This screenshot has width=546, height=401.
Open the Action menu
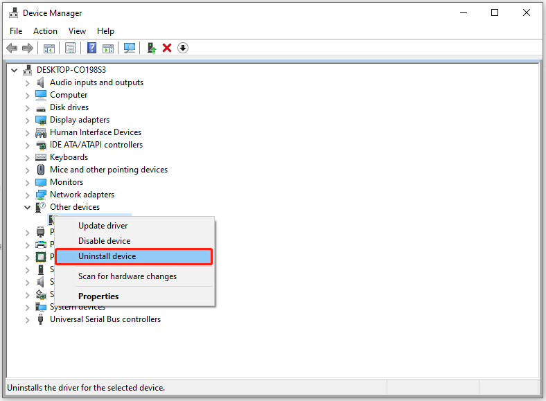click(45, 31)
